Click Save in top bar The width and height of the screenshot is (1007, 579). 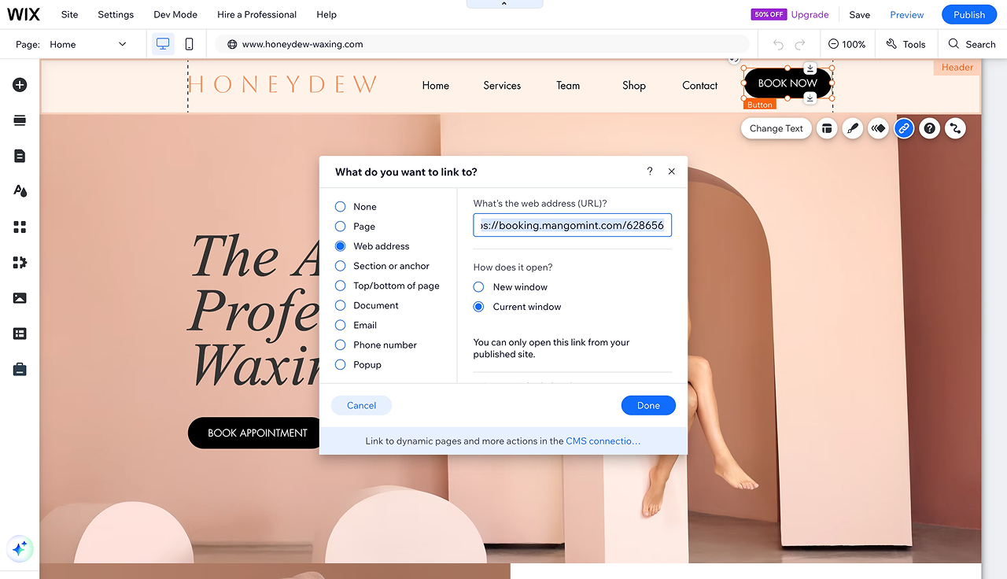[x=860, y=14]
